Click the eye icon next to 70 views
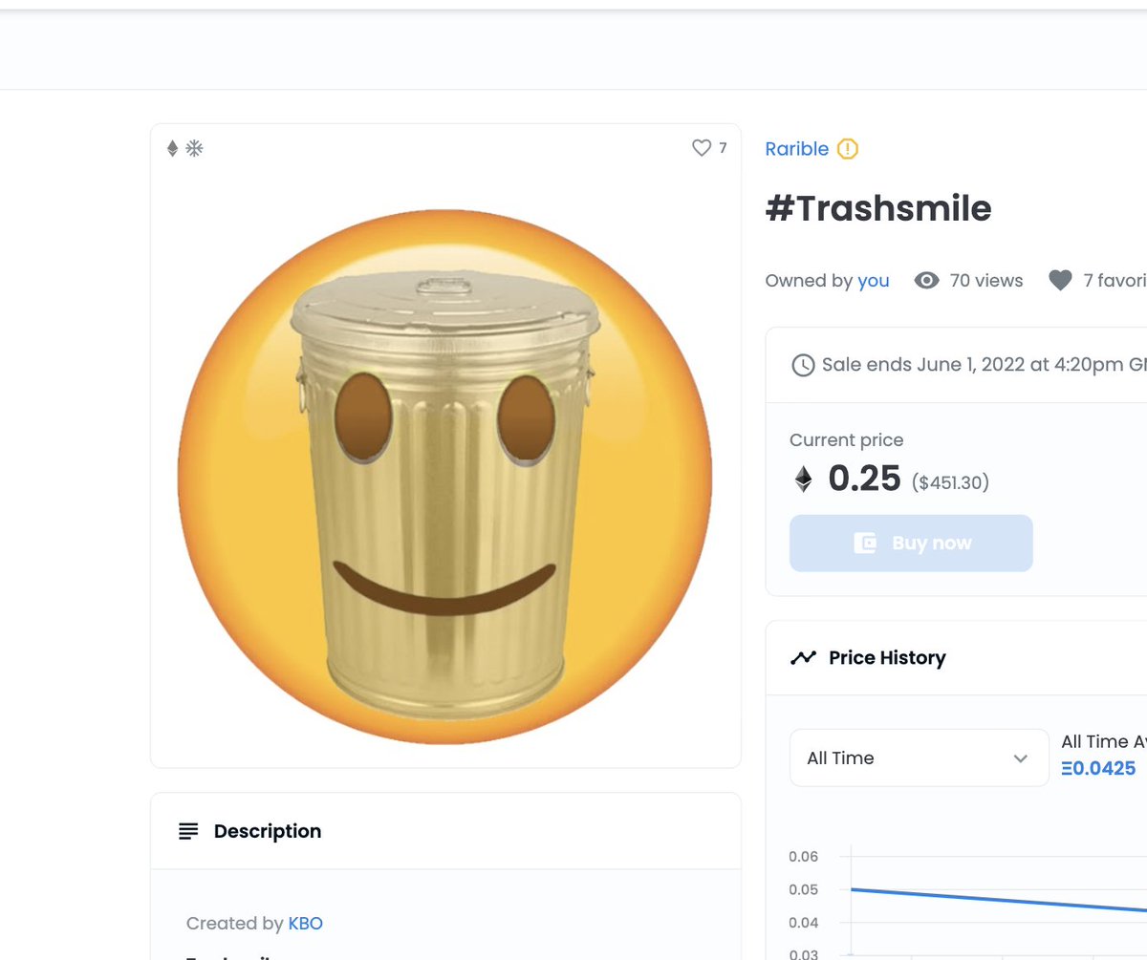Viewport: 1147px width, 960px height. pos(926,281)
